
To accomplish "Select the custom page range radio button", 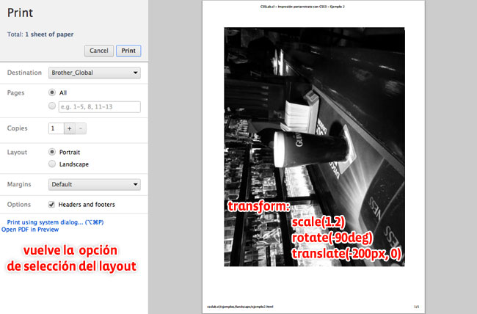I will point(52,106).
